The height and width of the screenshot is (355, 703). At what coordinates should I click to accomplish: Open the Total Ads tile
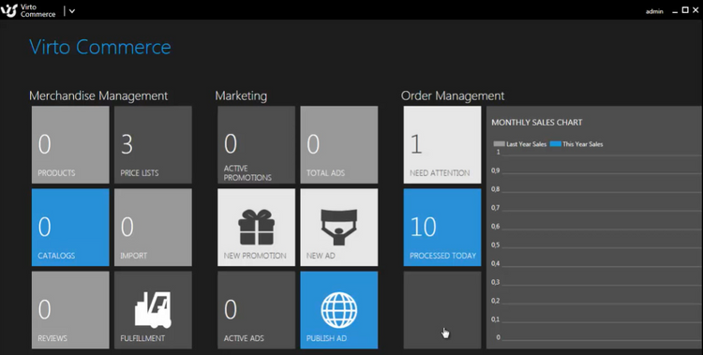339,145
